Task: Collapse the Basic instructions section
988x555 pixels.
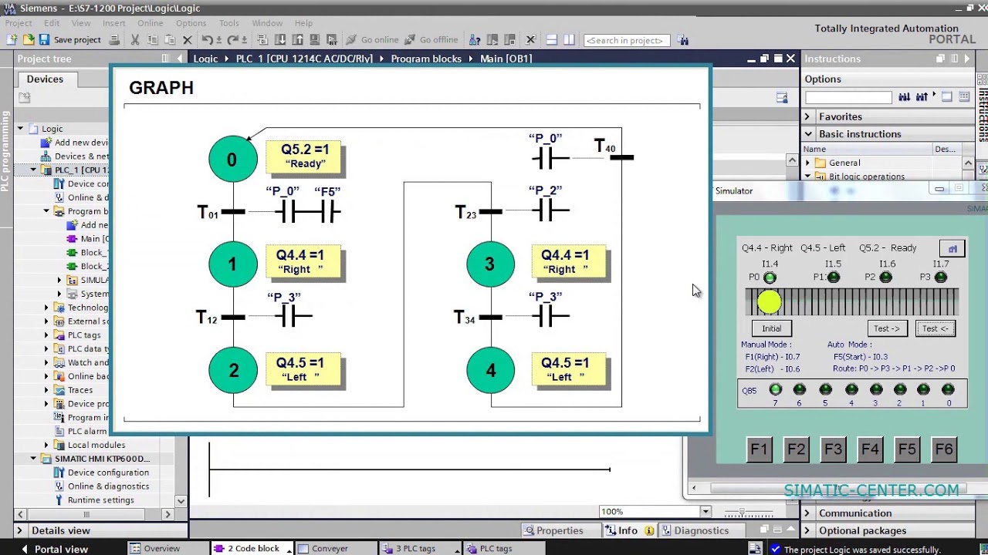Action: (x=807, y=133)
